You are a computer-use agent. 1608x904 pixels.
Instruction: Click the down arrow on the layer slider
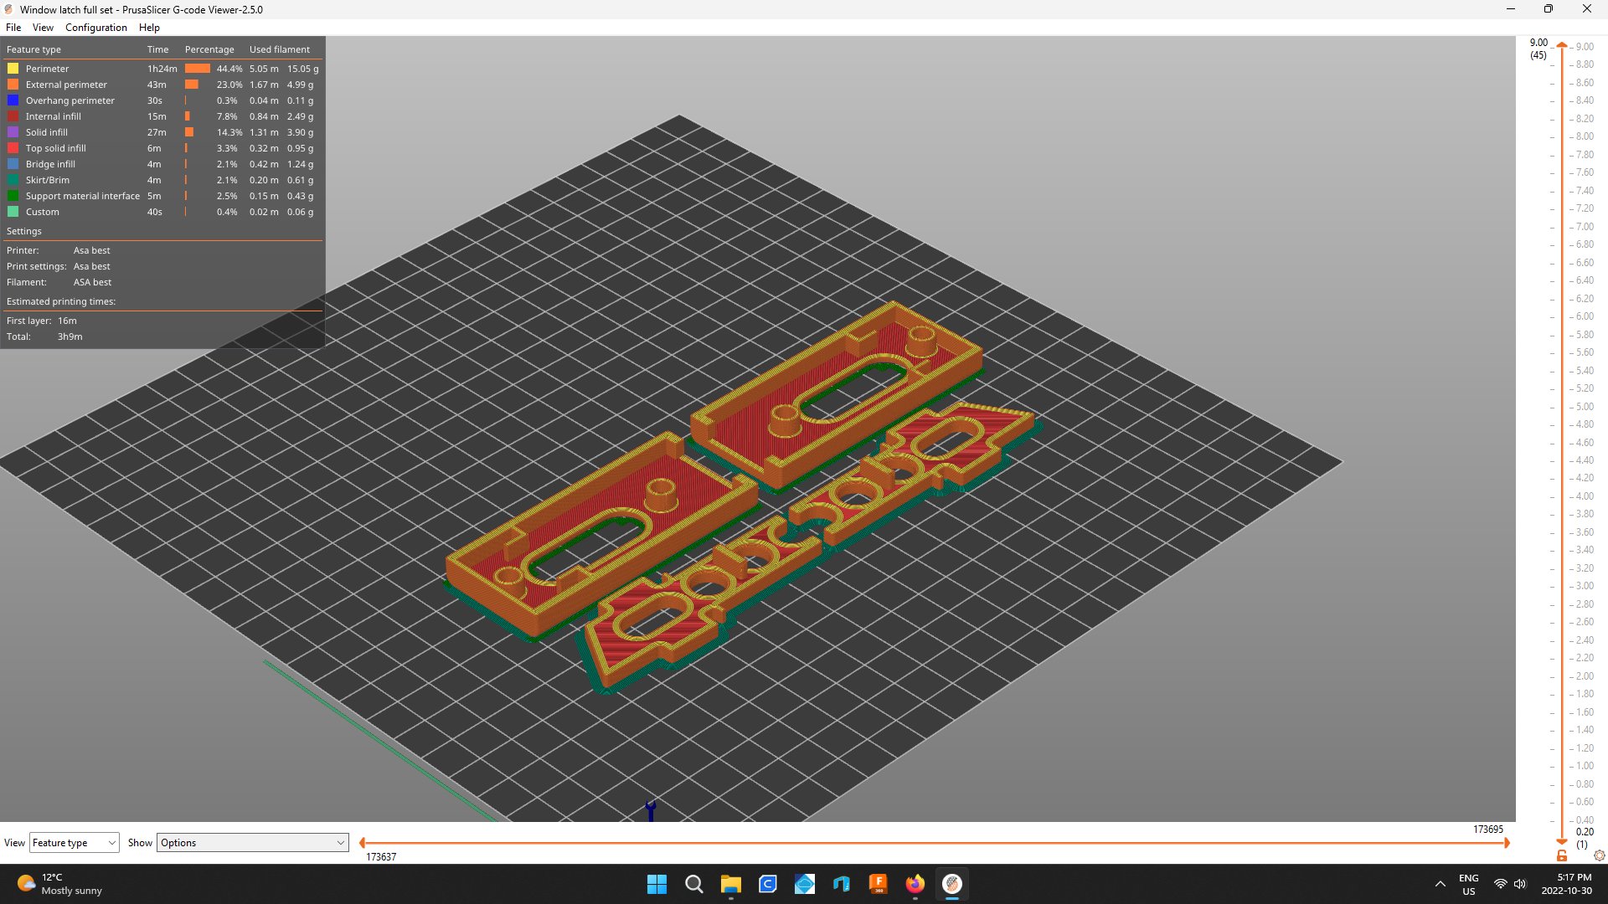tap(1561, 843)
